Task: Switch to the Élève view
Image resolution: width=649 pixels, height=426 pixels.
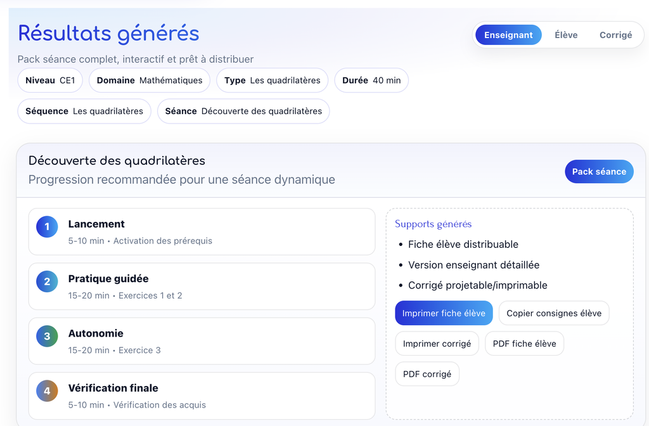Action: tap(566, 35)
